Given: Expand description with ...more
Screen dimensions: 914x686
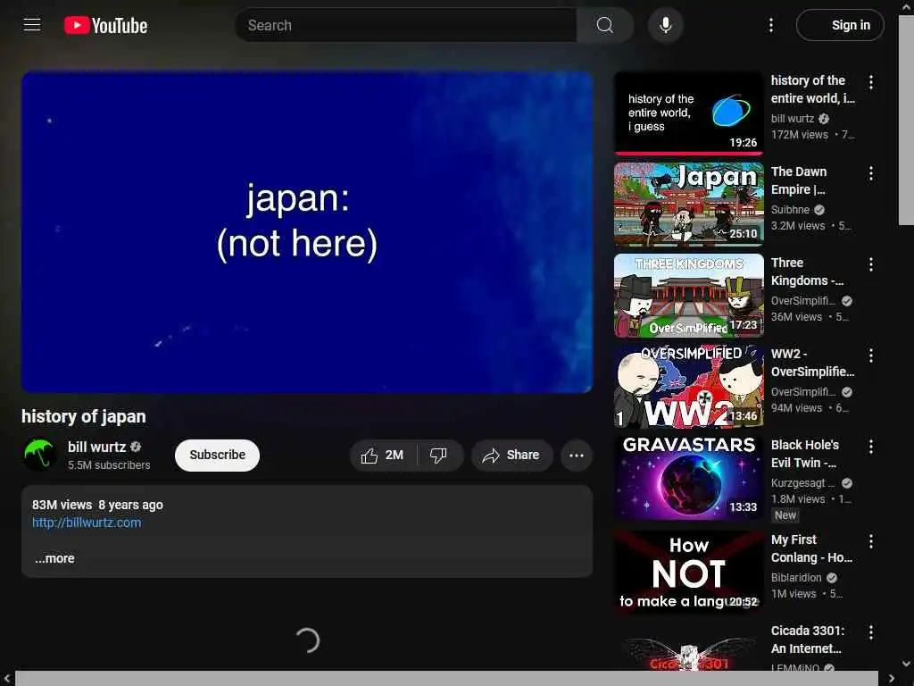Looking at the screenshot, I should [54, 558].
